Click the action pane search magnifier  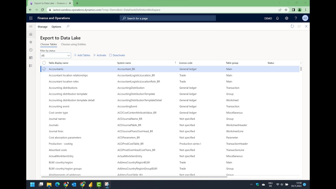(x=68, y=27)
